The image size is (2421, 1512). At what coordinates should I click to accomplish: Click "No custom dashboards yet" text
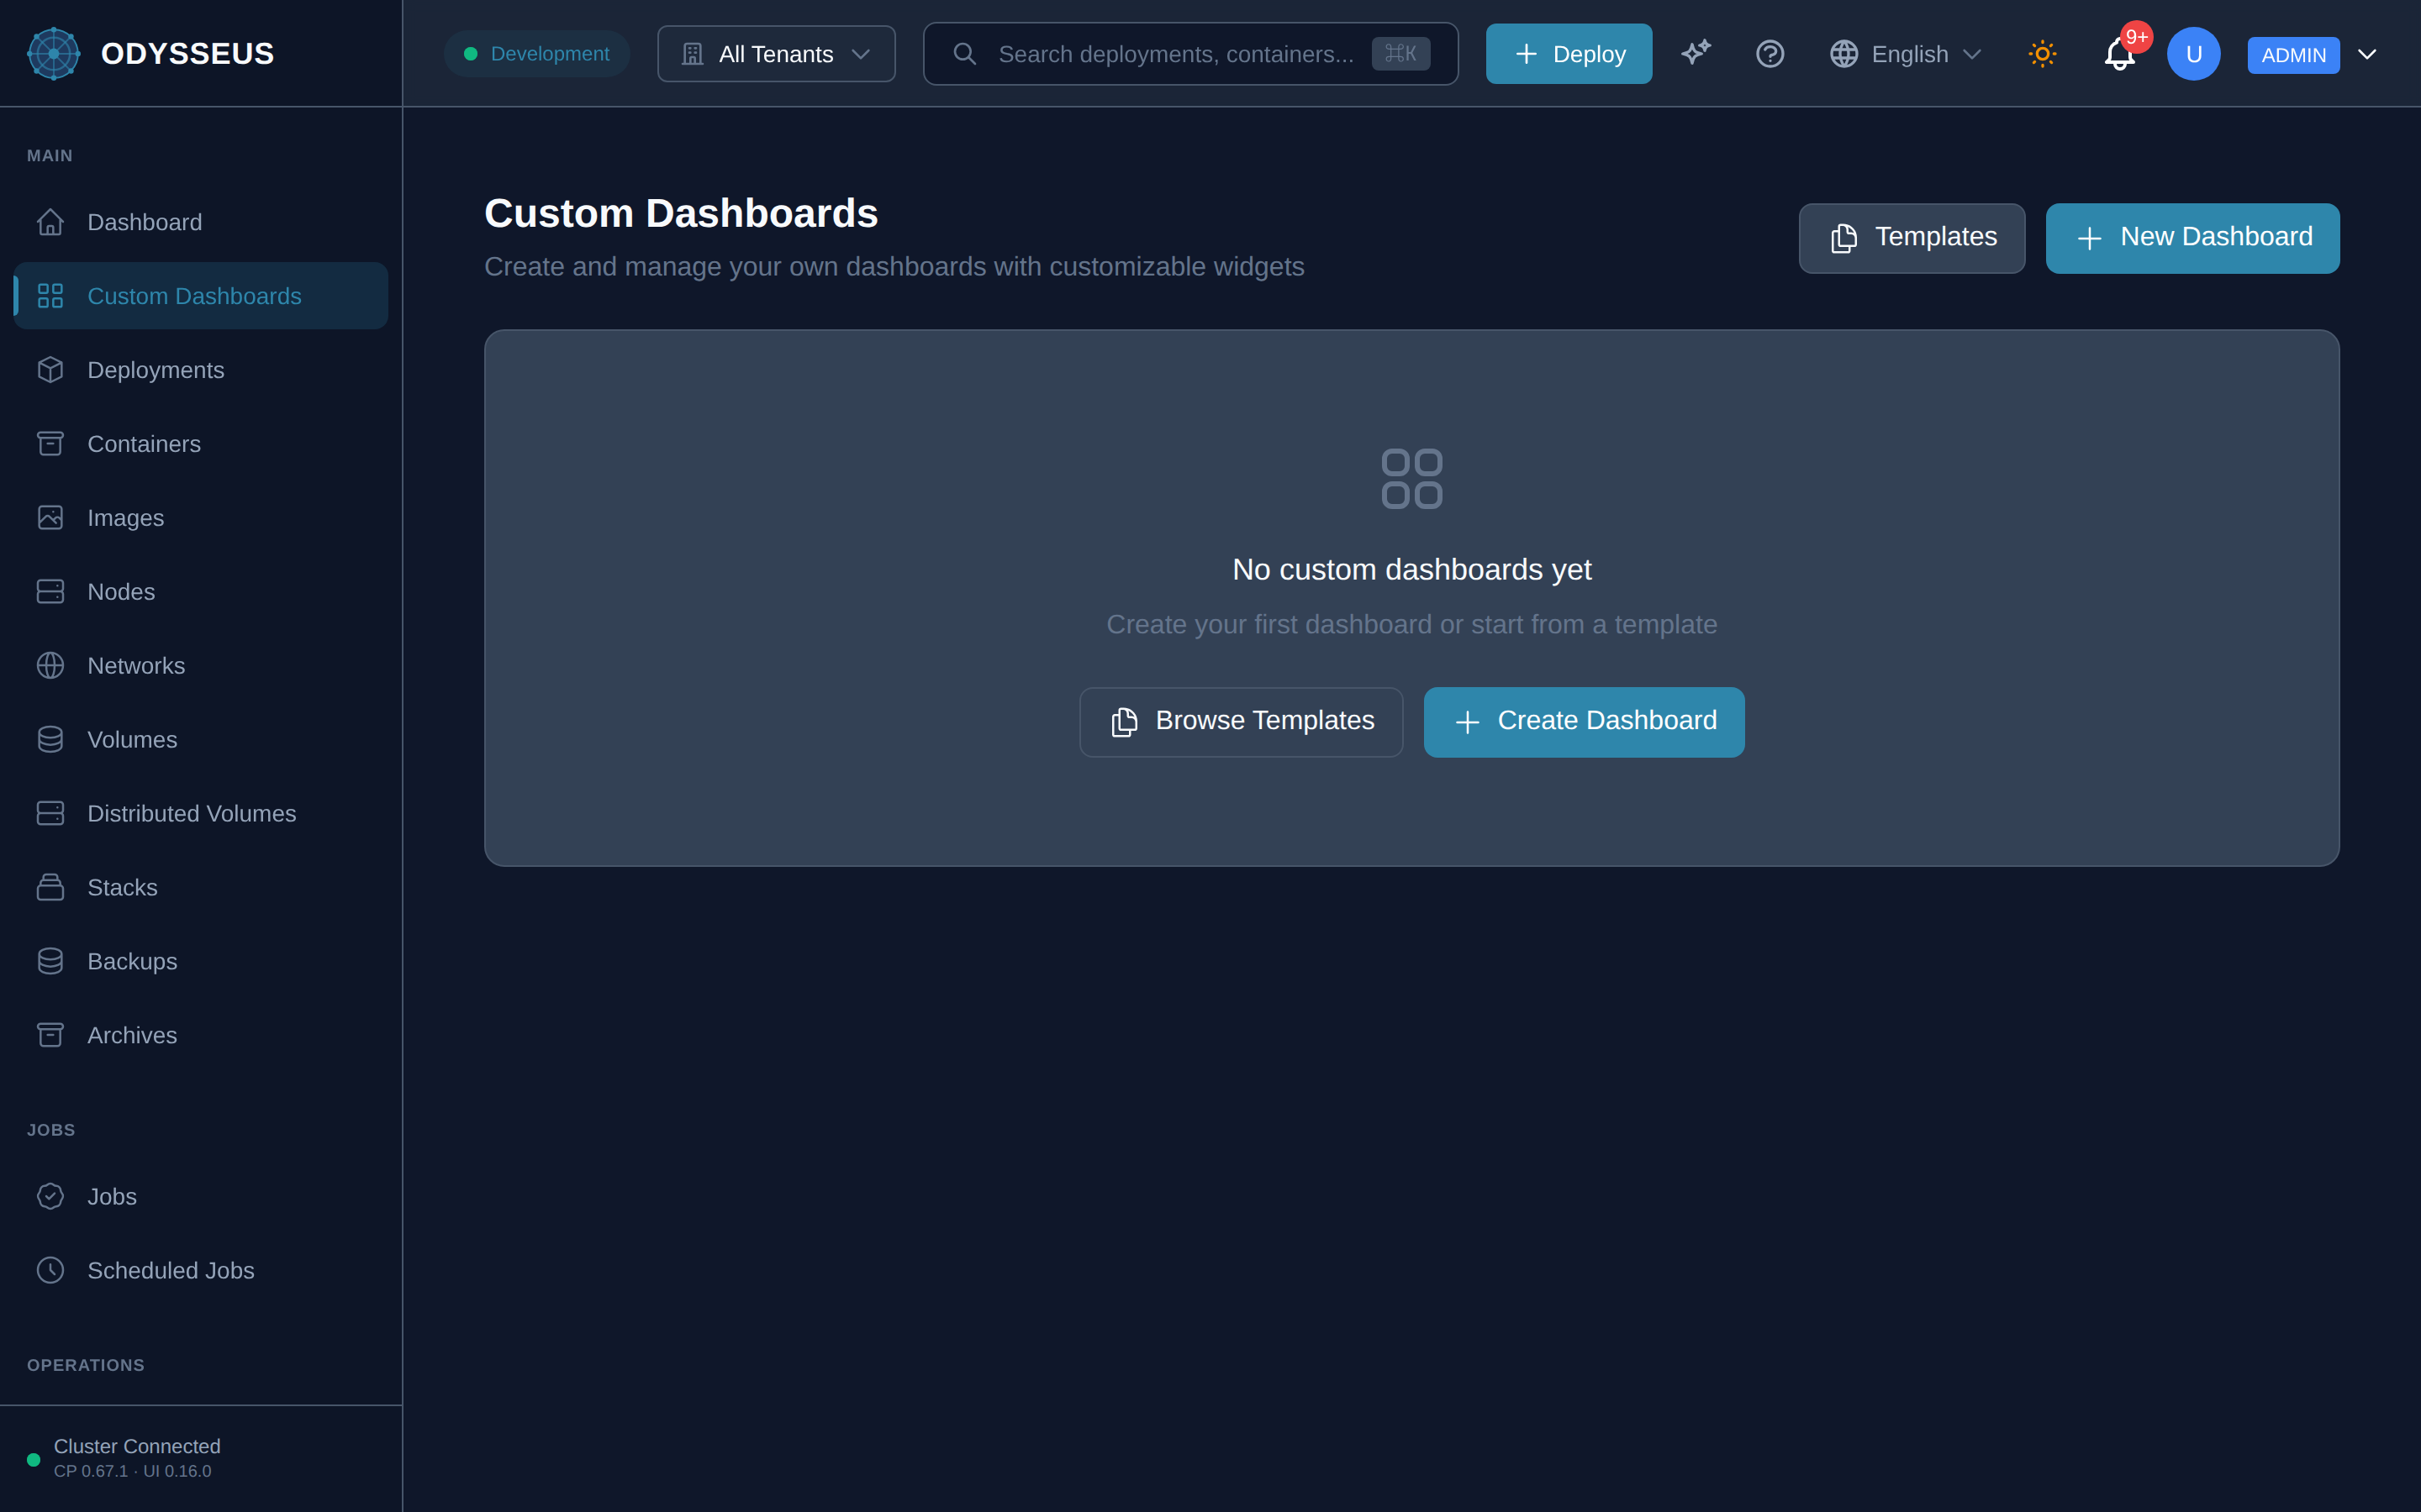click(1411, 569)
